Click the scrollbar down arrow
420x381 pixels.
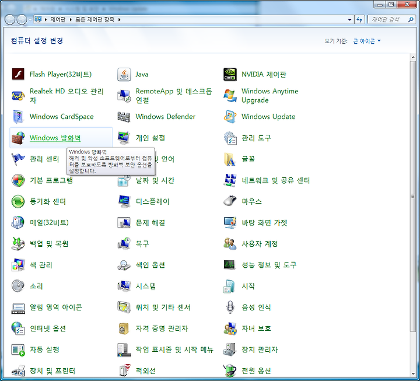coord(413,373)
